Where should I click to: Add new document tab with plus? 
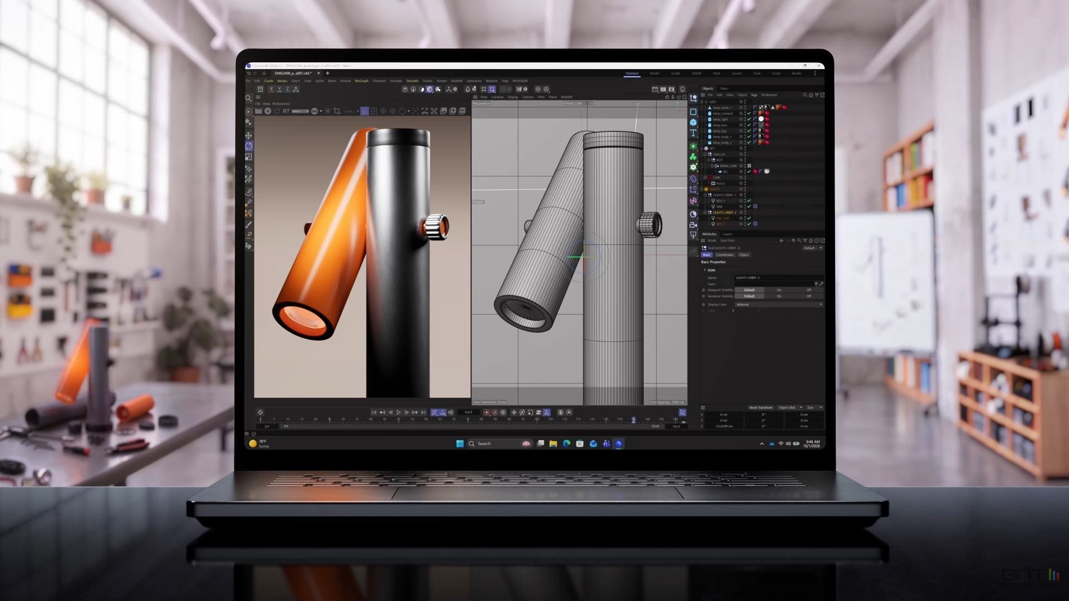327,73
